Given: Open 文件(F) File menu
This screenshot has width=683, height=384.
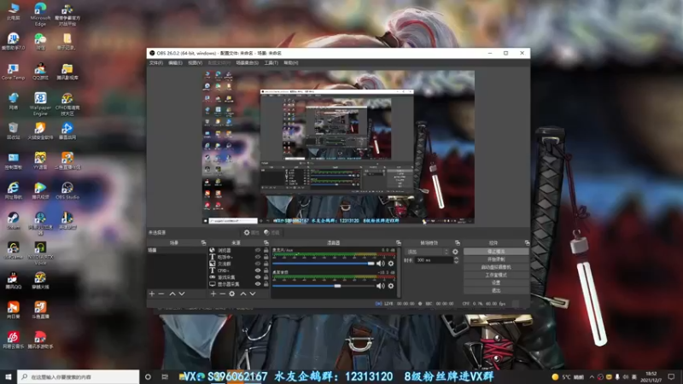Looking at the screenshot, I should (x=156, y=63).
